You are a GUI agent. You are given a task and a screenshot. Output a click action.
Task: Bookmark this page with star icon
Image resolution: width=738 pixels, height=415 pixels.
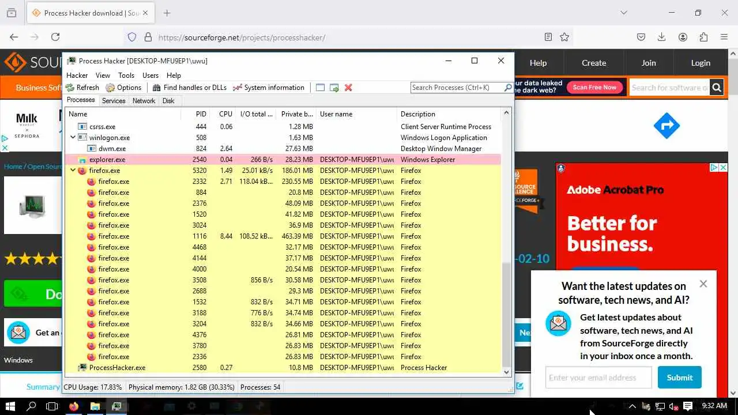point(564,37)
